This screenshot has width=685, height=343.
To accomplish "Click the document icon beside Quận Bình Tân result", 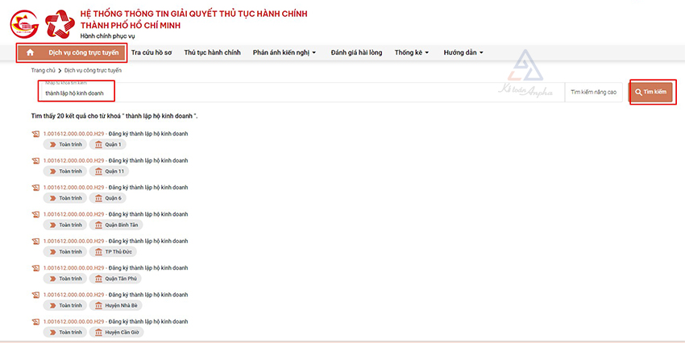I will tap(35, 214).
